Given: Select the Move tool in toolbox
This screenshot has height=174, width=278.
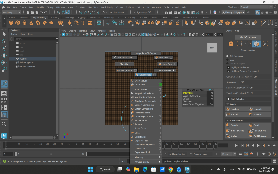Looking at the screenshot, I should (4, 55).
